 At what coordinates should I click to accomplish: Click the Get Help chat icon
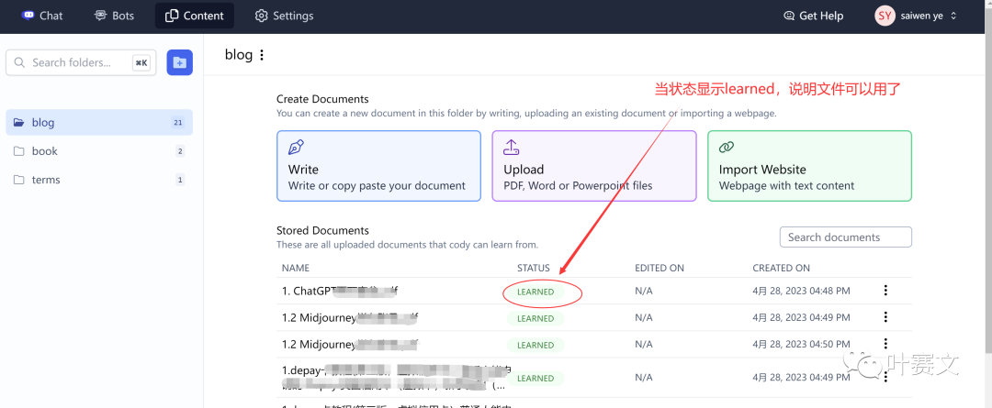(789, 16)
